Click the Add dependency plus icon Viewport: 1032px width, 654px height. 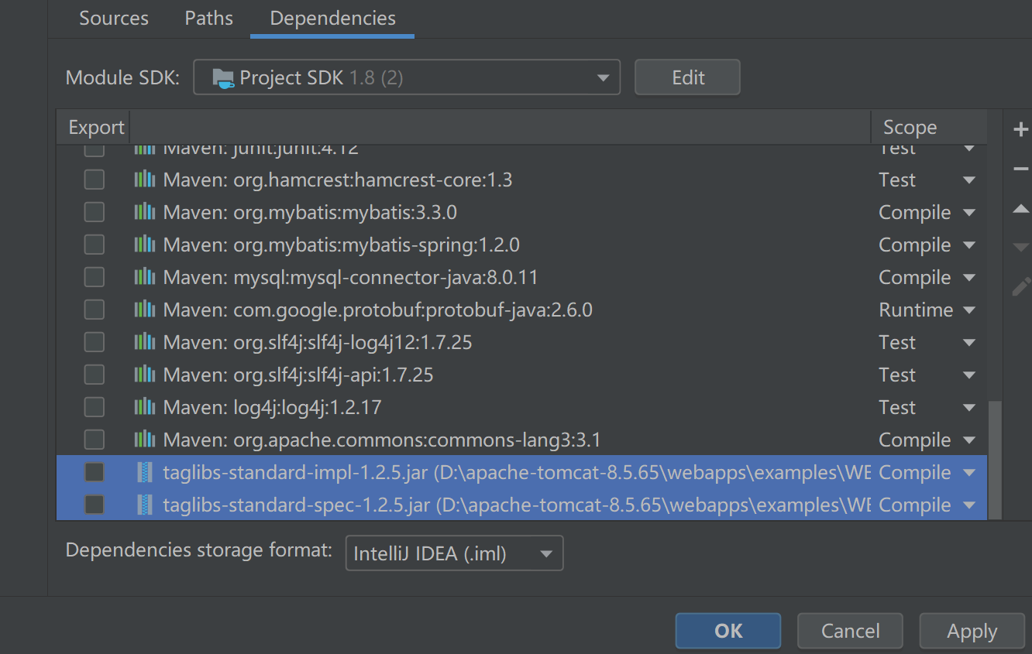click(x=1021, y=131)
